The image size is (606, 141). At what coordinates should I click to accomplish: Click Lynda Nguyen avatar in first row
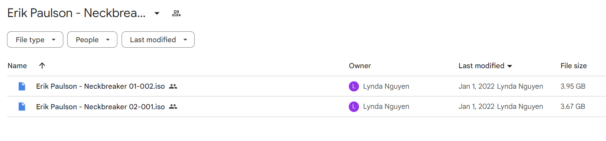pyautogui.click(x=353, y=86)
